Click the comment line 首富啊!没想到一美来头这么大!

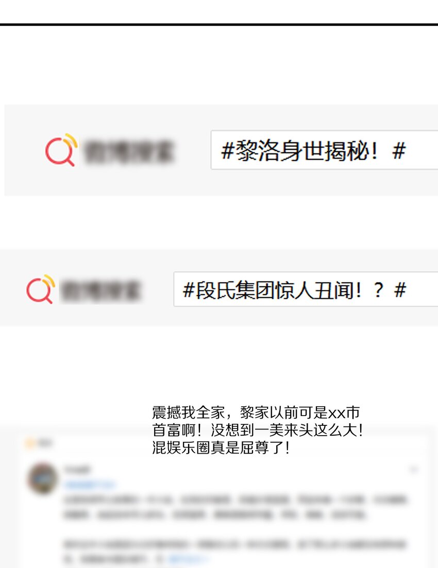[258, 430]
